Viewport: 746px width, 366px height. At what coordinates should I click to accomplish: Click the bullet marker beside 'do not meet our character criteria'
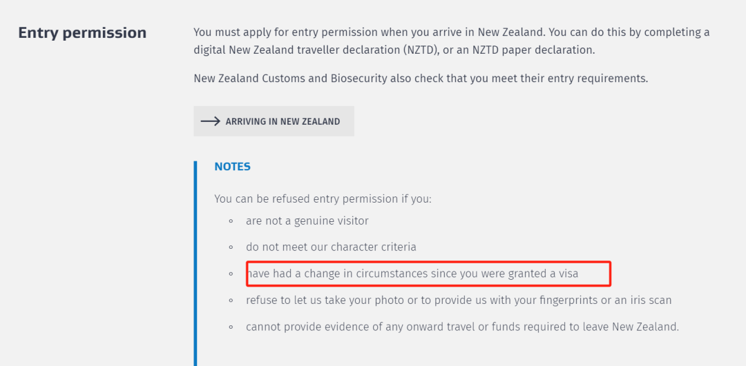click(x=231, y=247)
